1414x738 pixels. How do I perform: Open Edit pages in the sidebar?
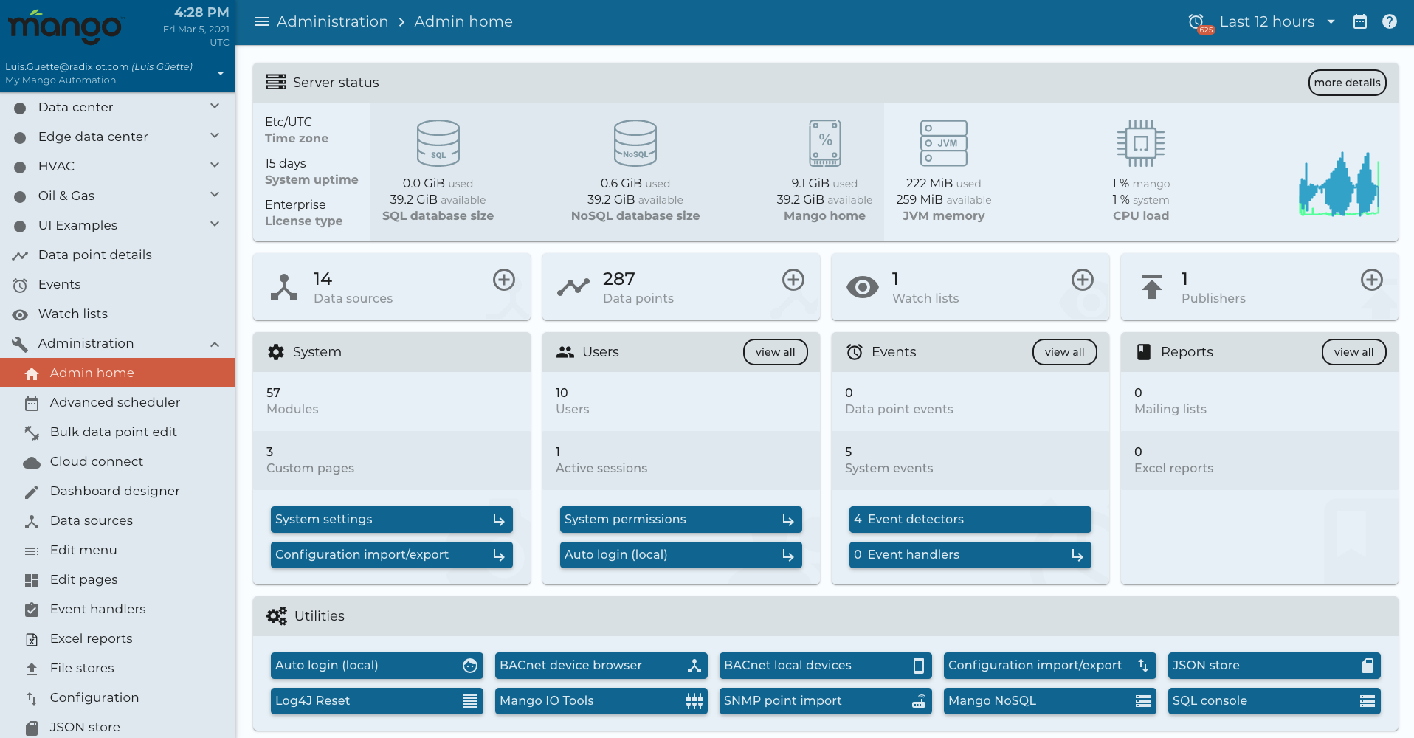(118, 579)
